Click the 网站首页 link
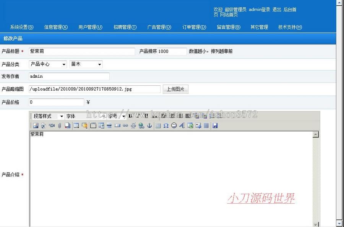 click(229, 15)
